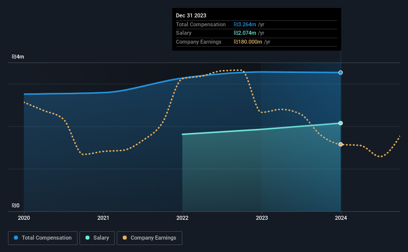Screen dimensions: 408x252
Task: Click the ₪4m y-axis label
Action: coord(18,57)
